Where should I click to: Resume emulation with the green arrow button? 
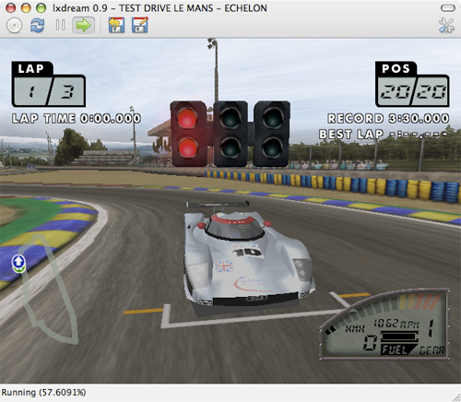(x=83, y=25)
